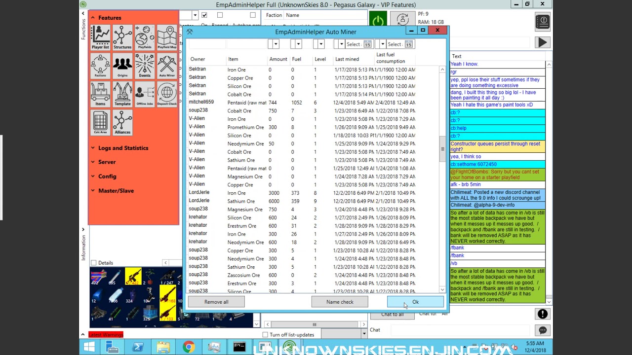Toggle Turn off list-updates checkbox
The width and height of the screenshot is (632, 355).
point(265,335)
